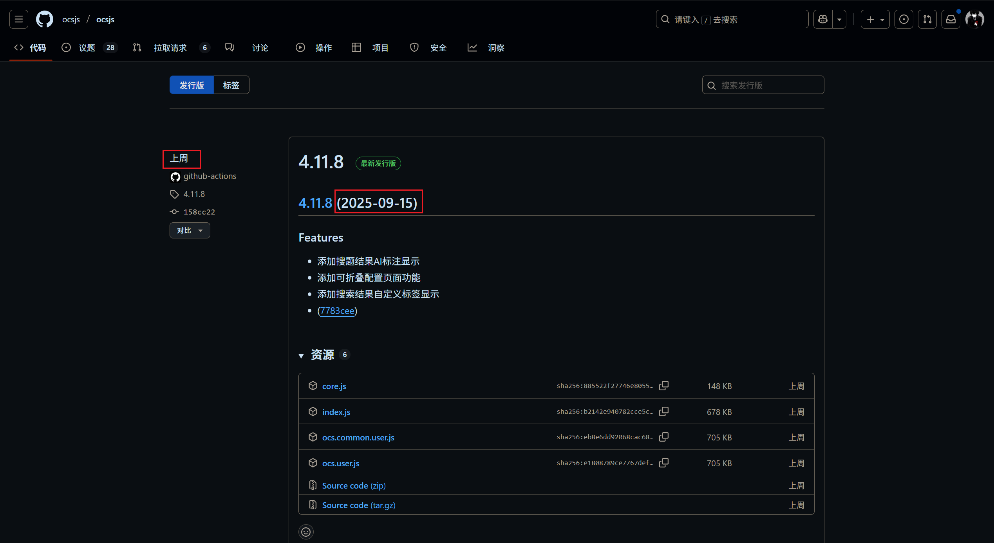Click the GitHub logo icon
Image resolution: width=994 pixels, height=543 pixels.
tap(45, 19)
